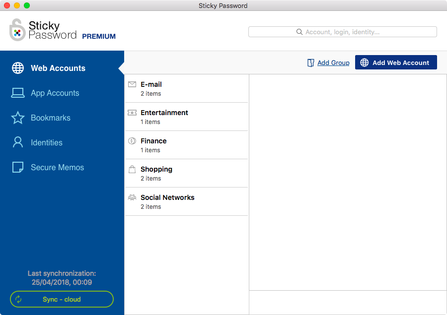447x315 pixels.
Task: Show Secure Memos
Action: tap(62, 167)
